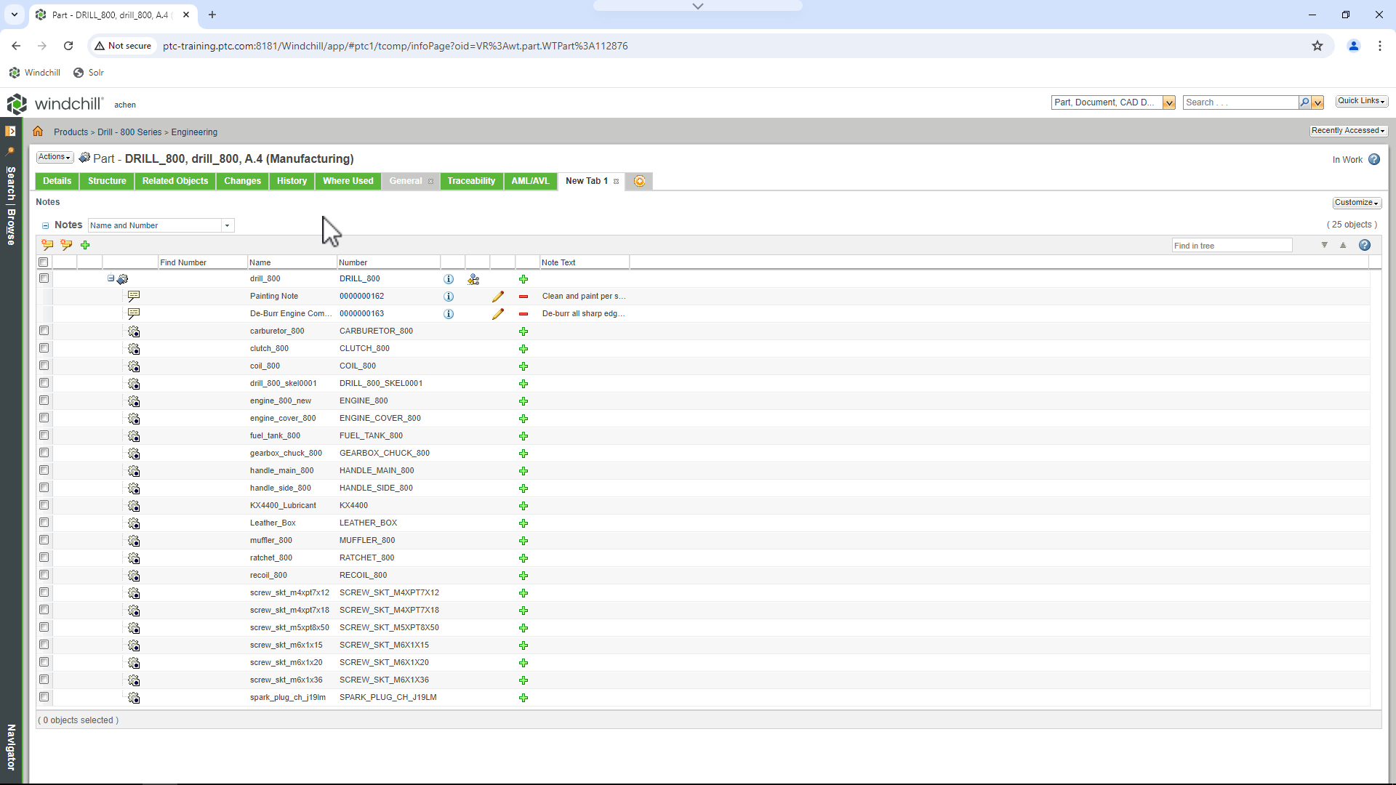Click the Find in tree field
Image resolution: width=1396 pixels, height=785 pixels.
pyautogui.click(x=1232, y=246)
